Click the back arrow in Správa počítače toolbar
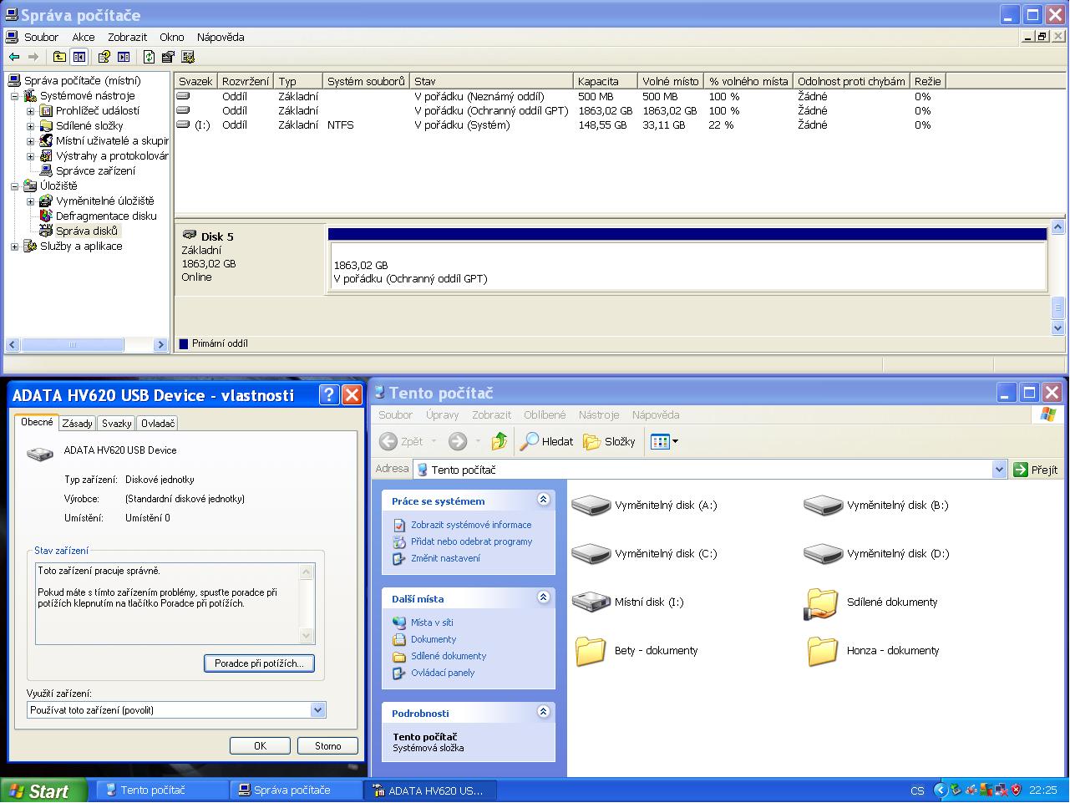The width and height of the screenshot is (1070, 803). point(14,57)
